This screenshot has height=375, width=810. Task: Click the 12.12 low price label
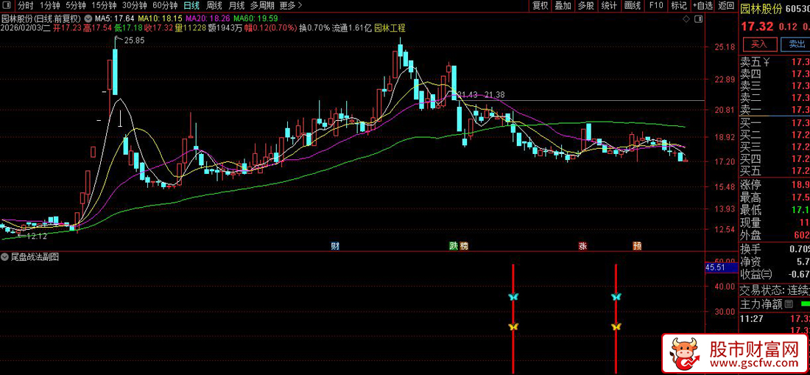pyautogui.click(x=37, y=236)
